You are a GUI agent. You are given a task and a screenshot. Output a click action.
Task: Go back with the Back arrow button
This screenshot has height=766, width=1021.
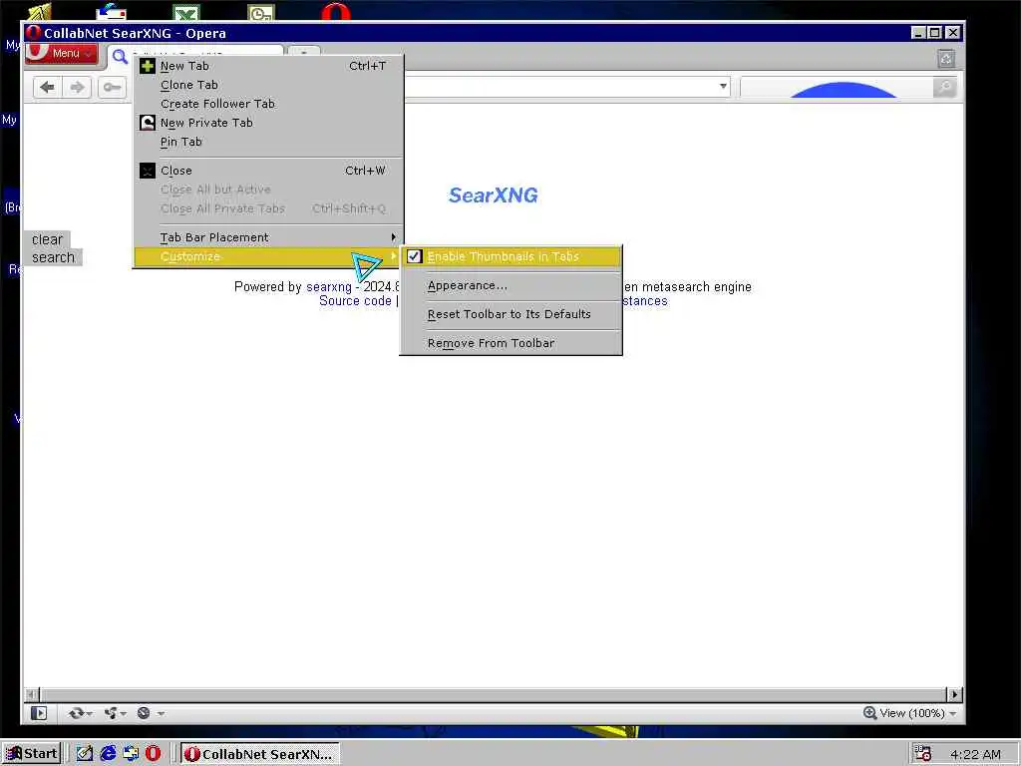click(47, 88)
